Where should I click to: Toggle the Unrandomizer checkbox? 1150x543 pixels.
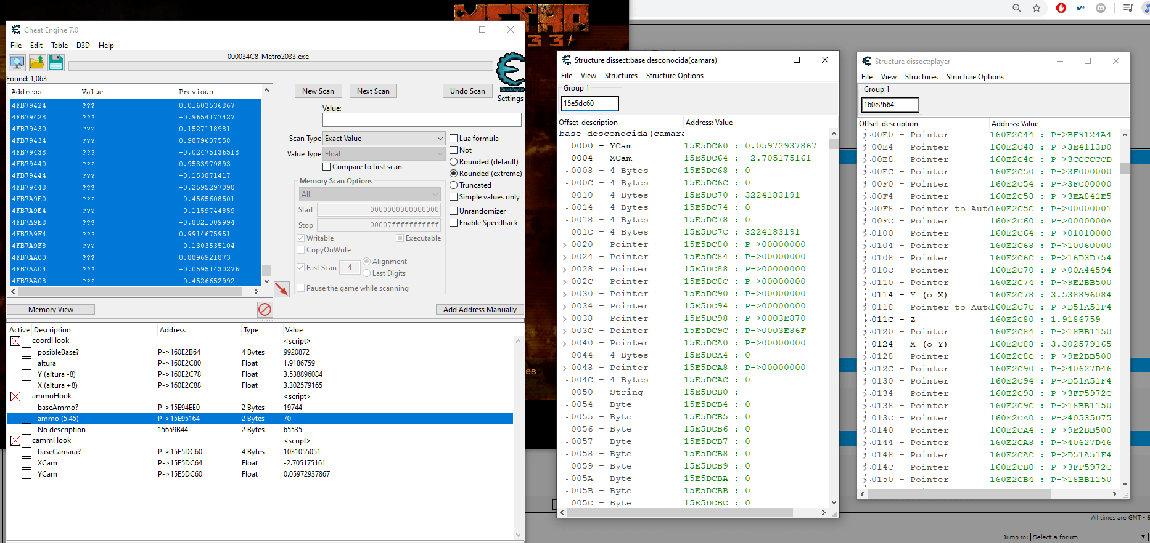(x=454, y=211)
